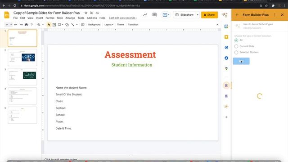Viewport: 288px width, 162px height.
Task: Check the cloud save status icon
Action: coord(97,13)
